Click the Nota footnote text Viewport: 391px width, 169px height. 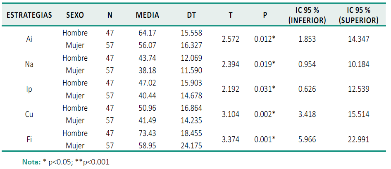65,162
